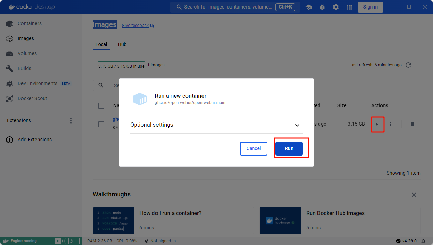
Task: Cancel the new container dialog
Action: pyautogui.click(x=254, y=148)
